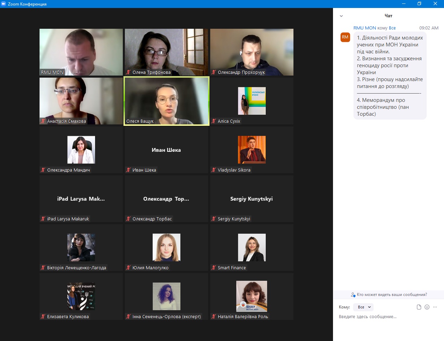Click 'Все' recipient link in message header
The image size is (444, 341).
pos(392,28)
